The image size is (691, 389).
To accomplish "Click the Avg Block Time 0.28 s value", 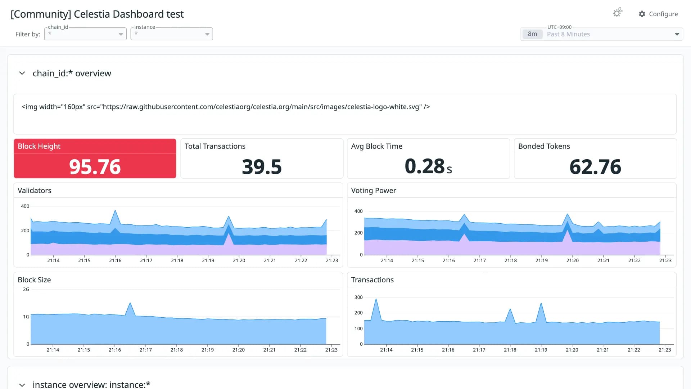I will [x=428, y=166].
